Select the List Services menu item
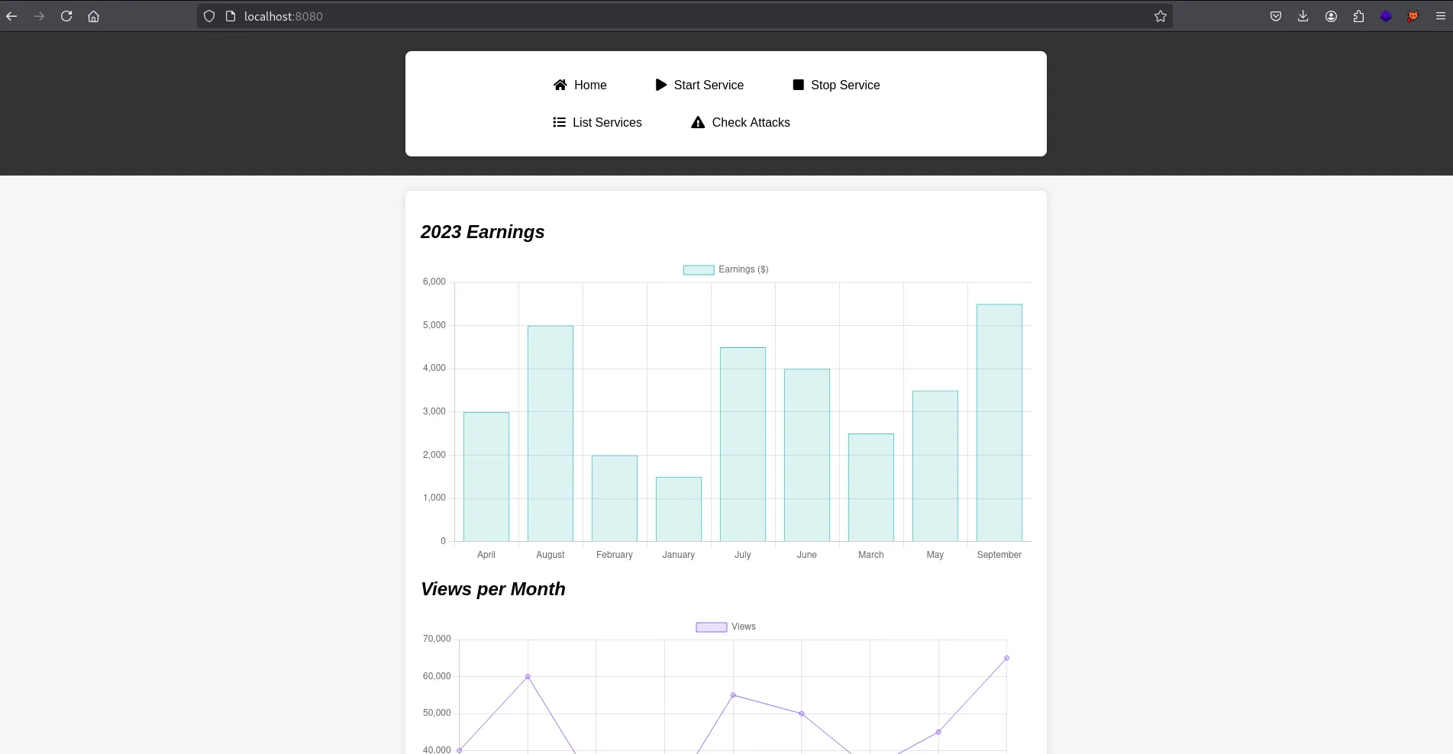This screenshot has height=754, width=1453. [607, 122]
